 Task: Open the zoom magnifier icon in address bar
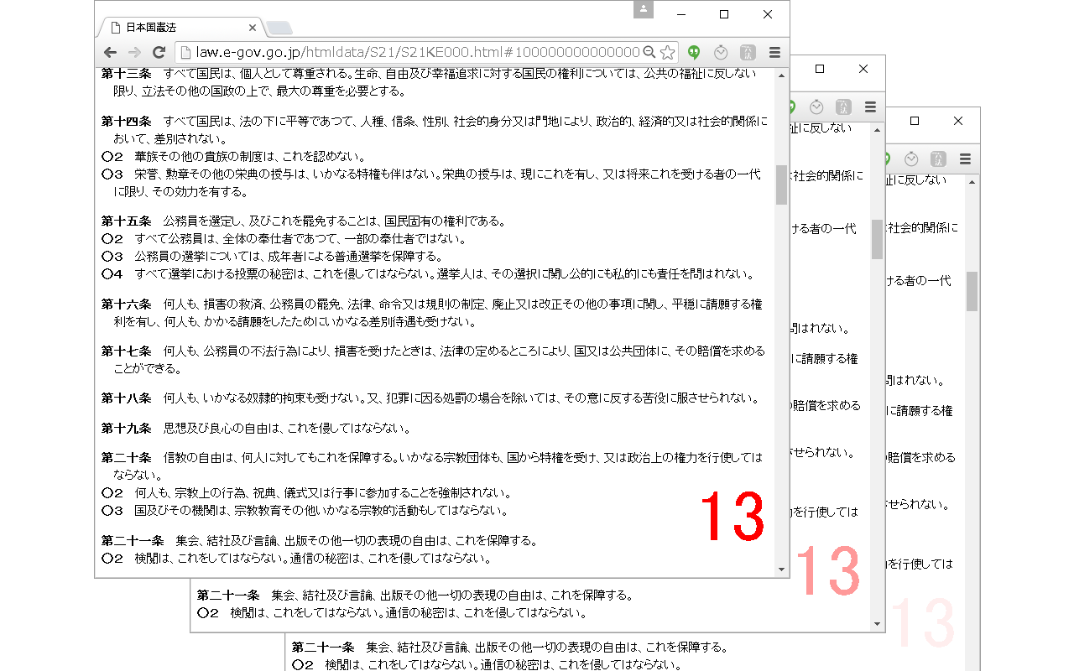(x=649, y=52)
